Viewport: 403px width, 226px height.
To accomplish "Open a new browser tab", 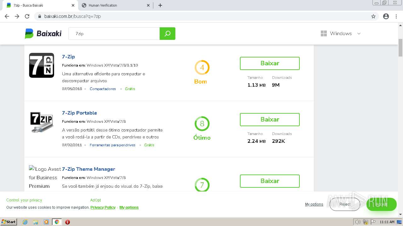I will point(160,5).
